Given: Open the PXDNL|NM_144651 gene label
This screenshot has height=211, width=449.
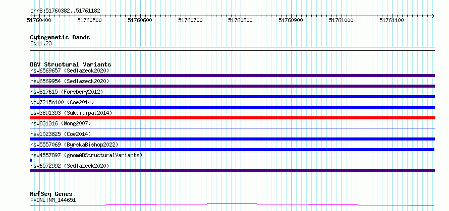Looking at the screenshot, I should 53,200.
